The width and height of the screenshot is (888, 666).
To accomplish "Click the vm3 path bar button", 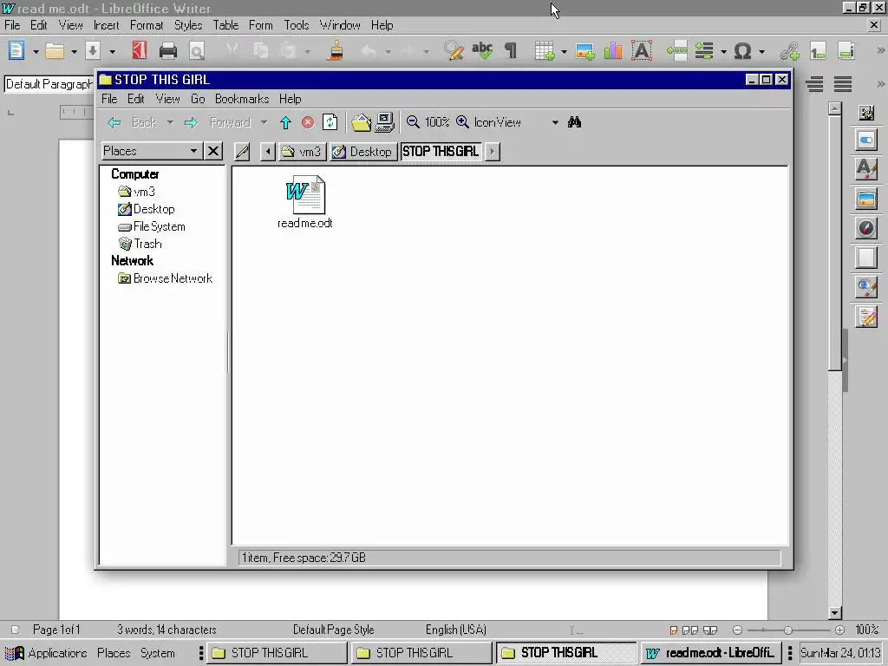I will point(302,152).
